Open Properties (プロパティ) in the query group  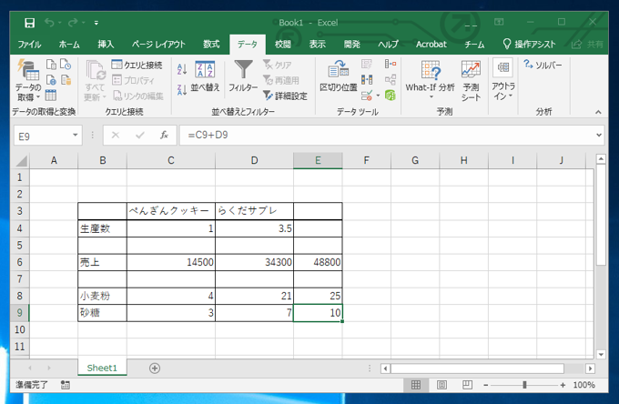click(x=133, y=80)
